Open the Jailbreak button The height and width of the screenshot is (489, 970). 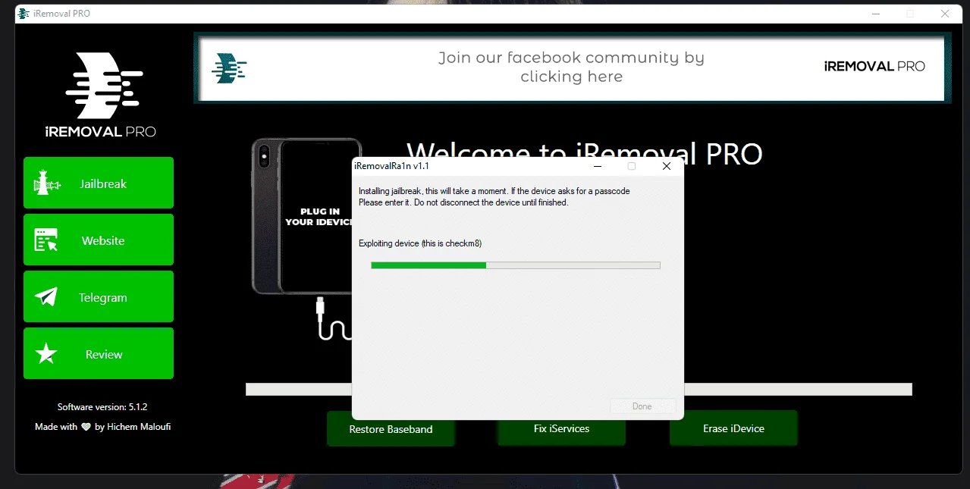pos(99,183)
